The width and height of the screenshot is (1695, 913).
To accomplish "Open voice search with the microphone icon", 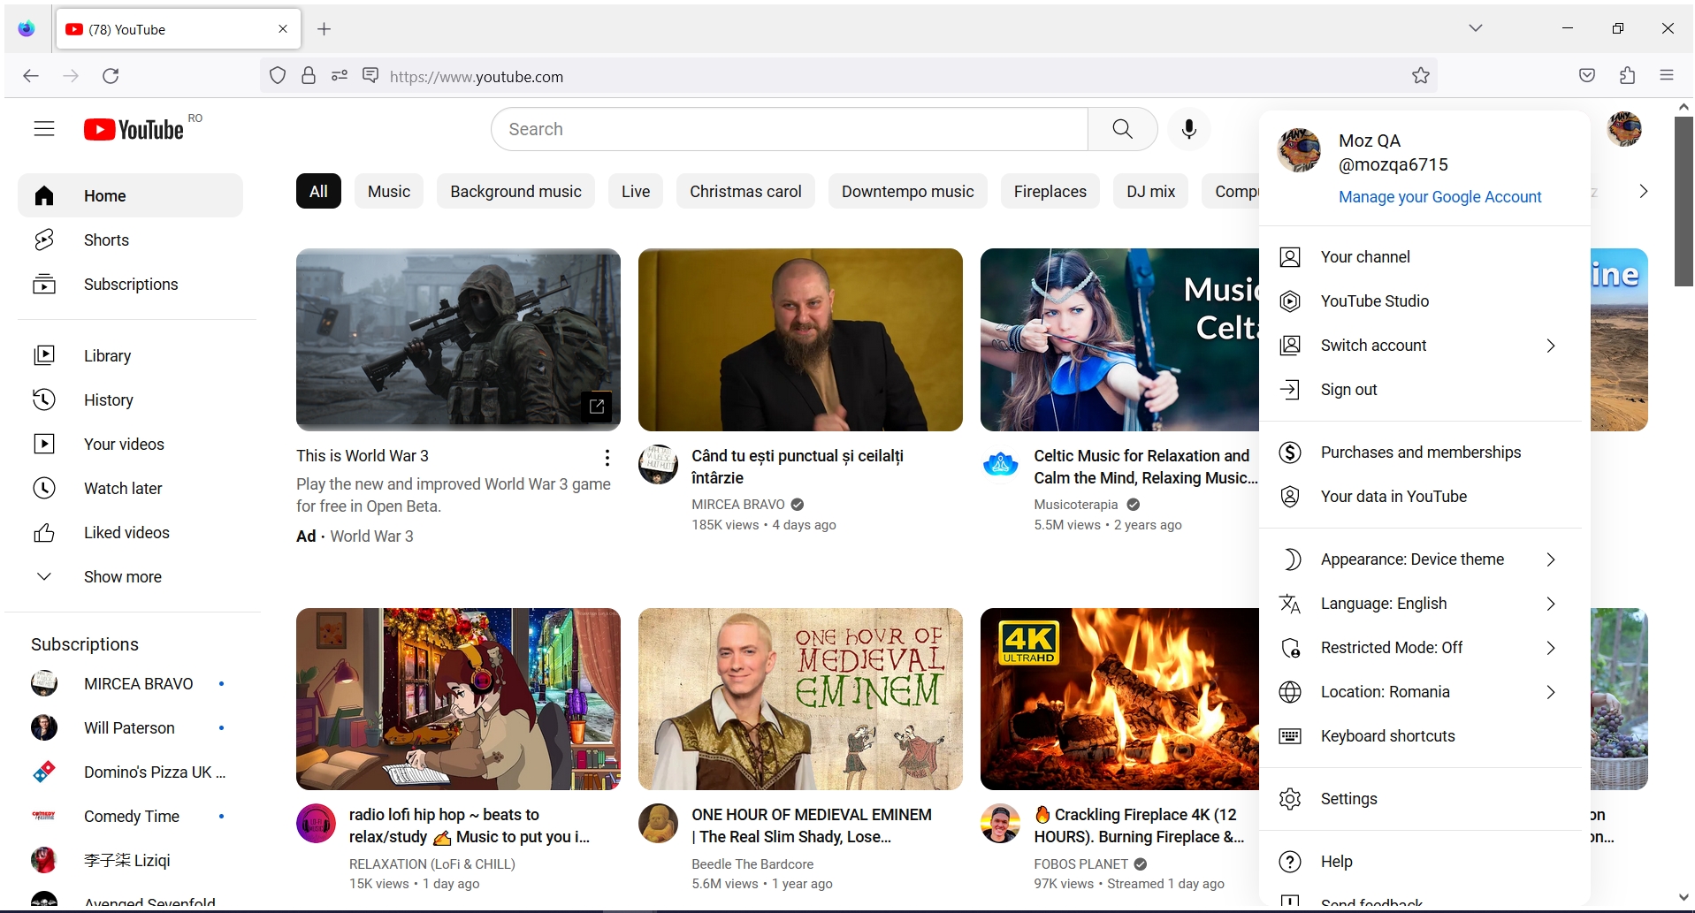I will pos(1188,129).
